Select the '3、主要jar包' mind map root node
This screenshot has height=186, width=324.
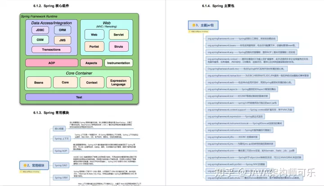coord(203,25)
